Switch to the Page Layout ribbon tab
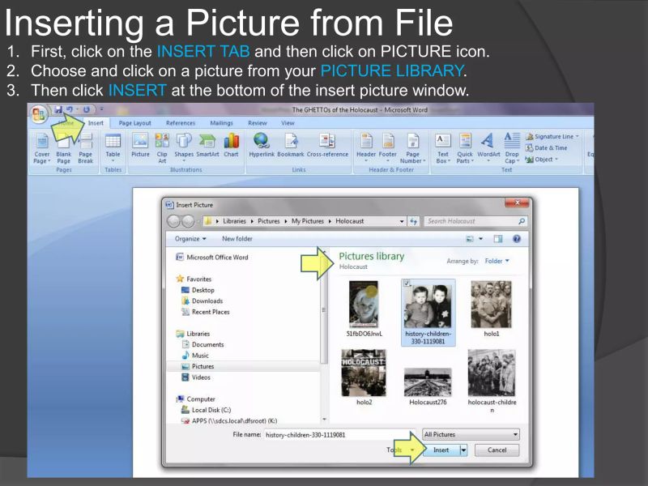Viewport: 648px width, 486px height. tap(135, 123)
